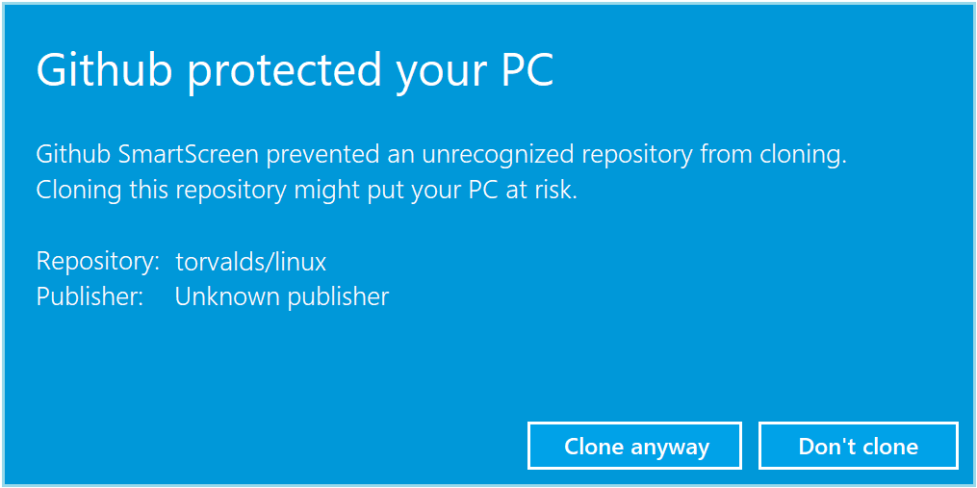Click the words "at risk." in the warning
The height and width of the screenshot is (488, 977).
[541, 191]
